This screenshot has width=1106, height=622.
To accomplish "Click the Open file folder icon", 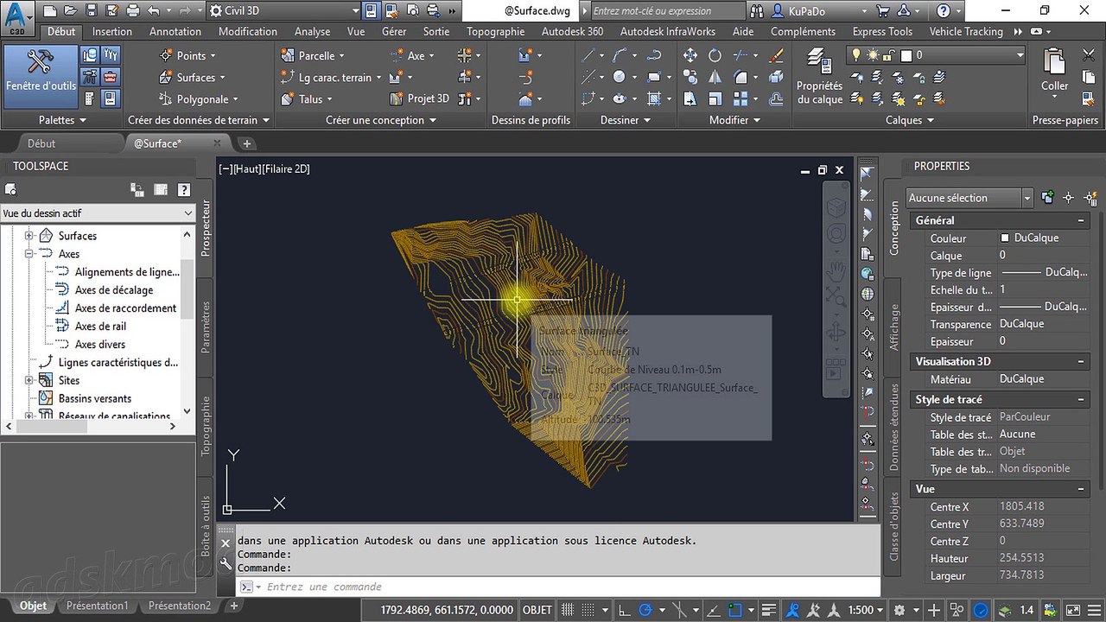I will [72, 11].
